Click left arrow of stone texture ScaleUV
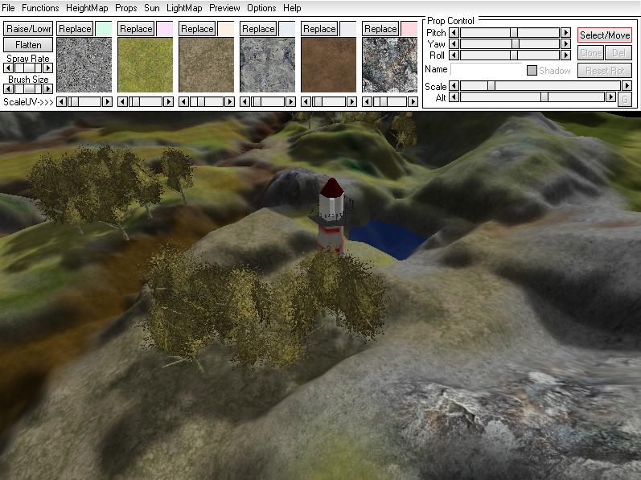This screenshot has width=641, height=480. 244,102
